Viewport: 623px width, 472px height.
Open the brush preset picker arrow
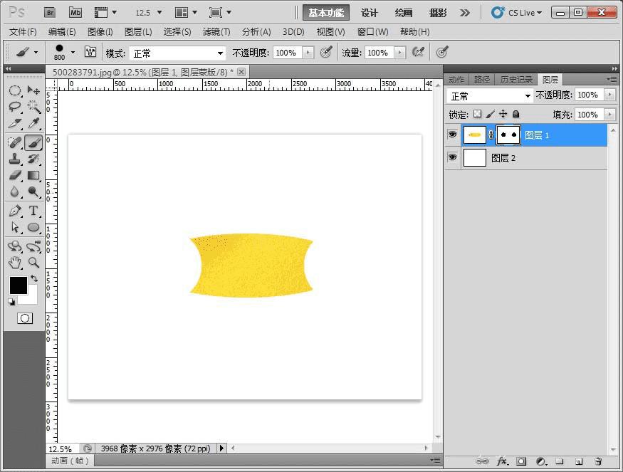(x=73, y=53)
